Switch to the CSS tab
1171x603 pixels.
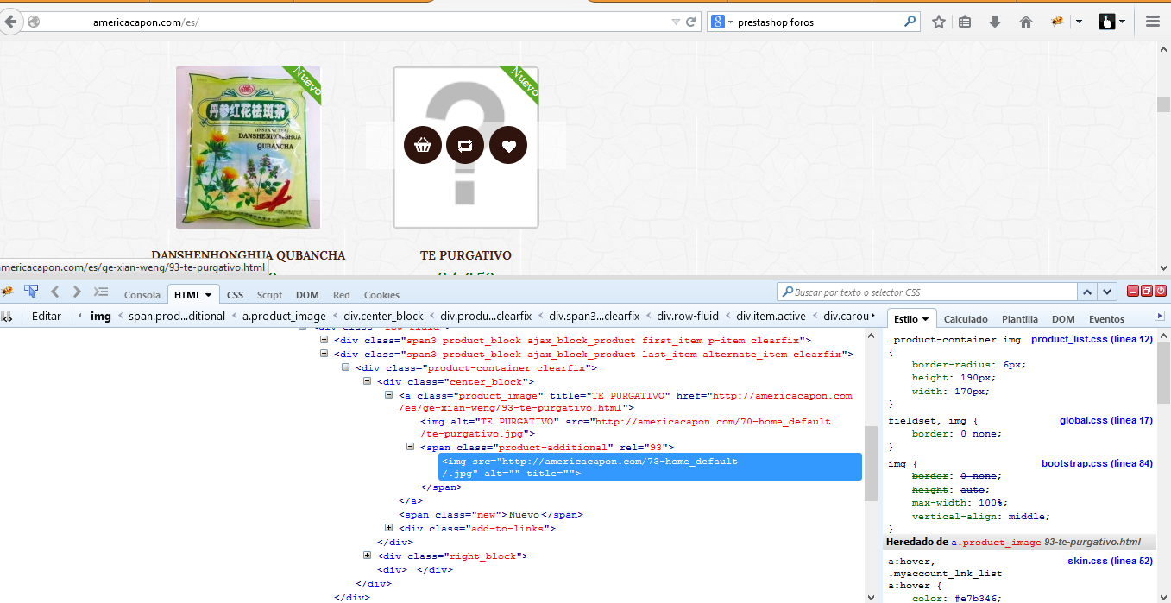(x=235, y=295)
